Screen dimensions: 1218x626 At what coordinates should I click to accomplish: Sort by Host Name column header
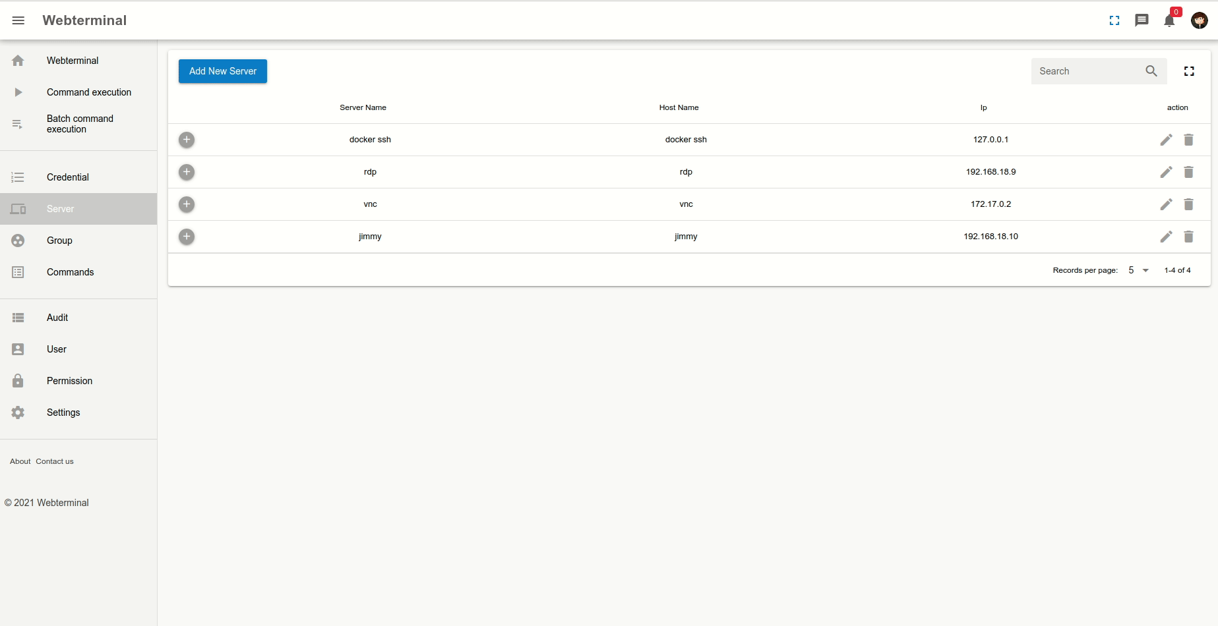679,107
